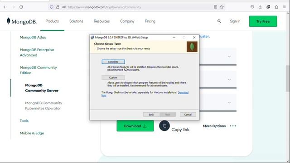
Task: Click the Next button in the setup dialog
Action: (168, 115)
